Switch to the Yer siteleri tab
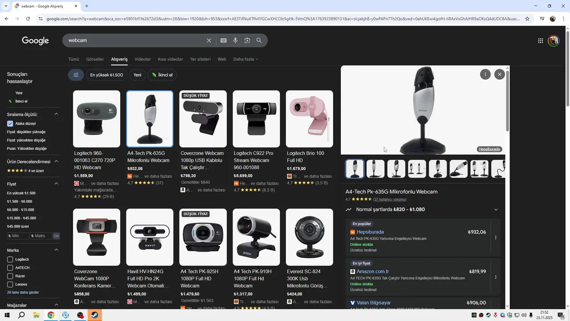The height and width of the screenshot is (321, 570). click(x=200, y=59)
